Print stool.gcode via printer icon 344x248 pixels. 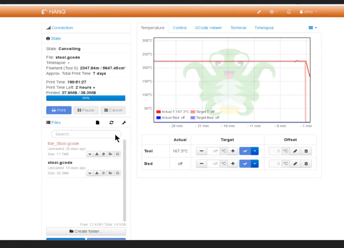pyautogui.click(x=117, y=173)
